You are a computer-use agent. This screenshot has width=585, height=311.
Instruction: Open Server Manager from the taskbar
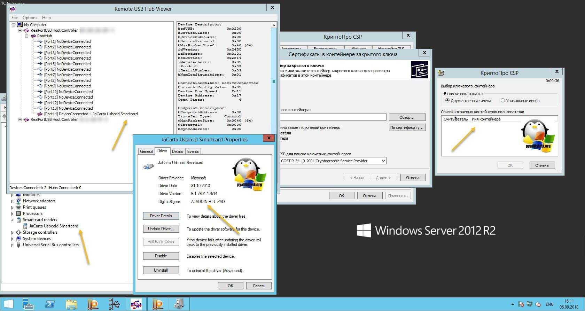click(x=28, y=304)
